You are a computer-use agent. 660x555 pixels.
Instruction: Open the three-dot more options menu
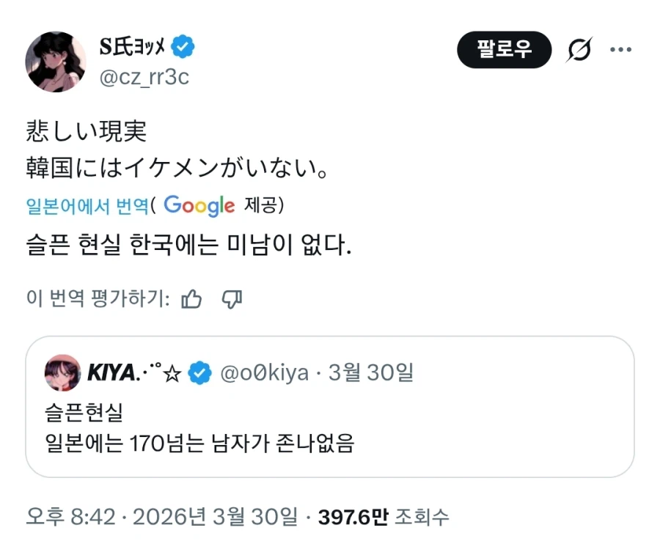coord(621,49)
